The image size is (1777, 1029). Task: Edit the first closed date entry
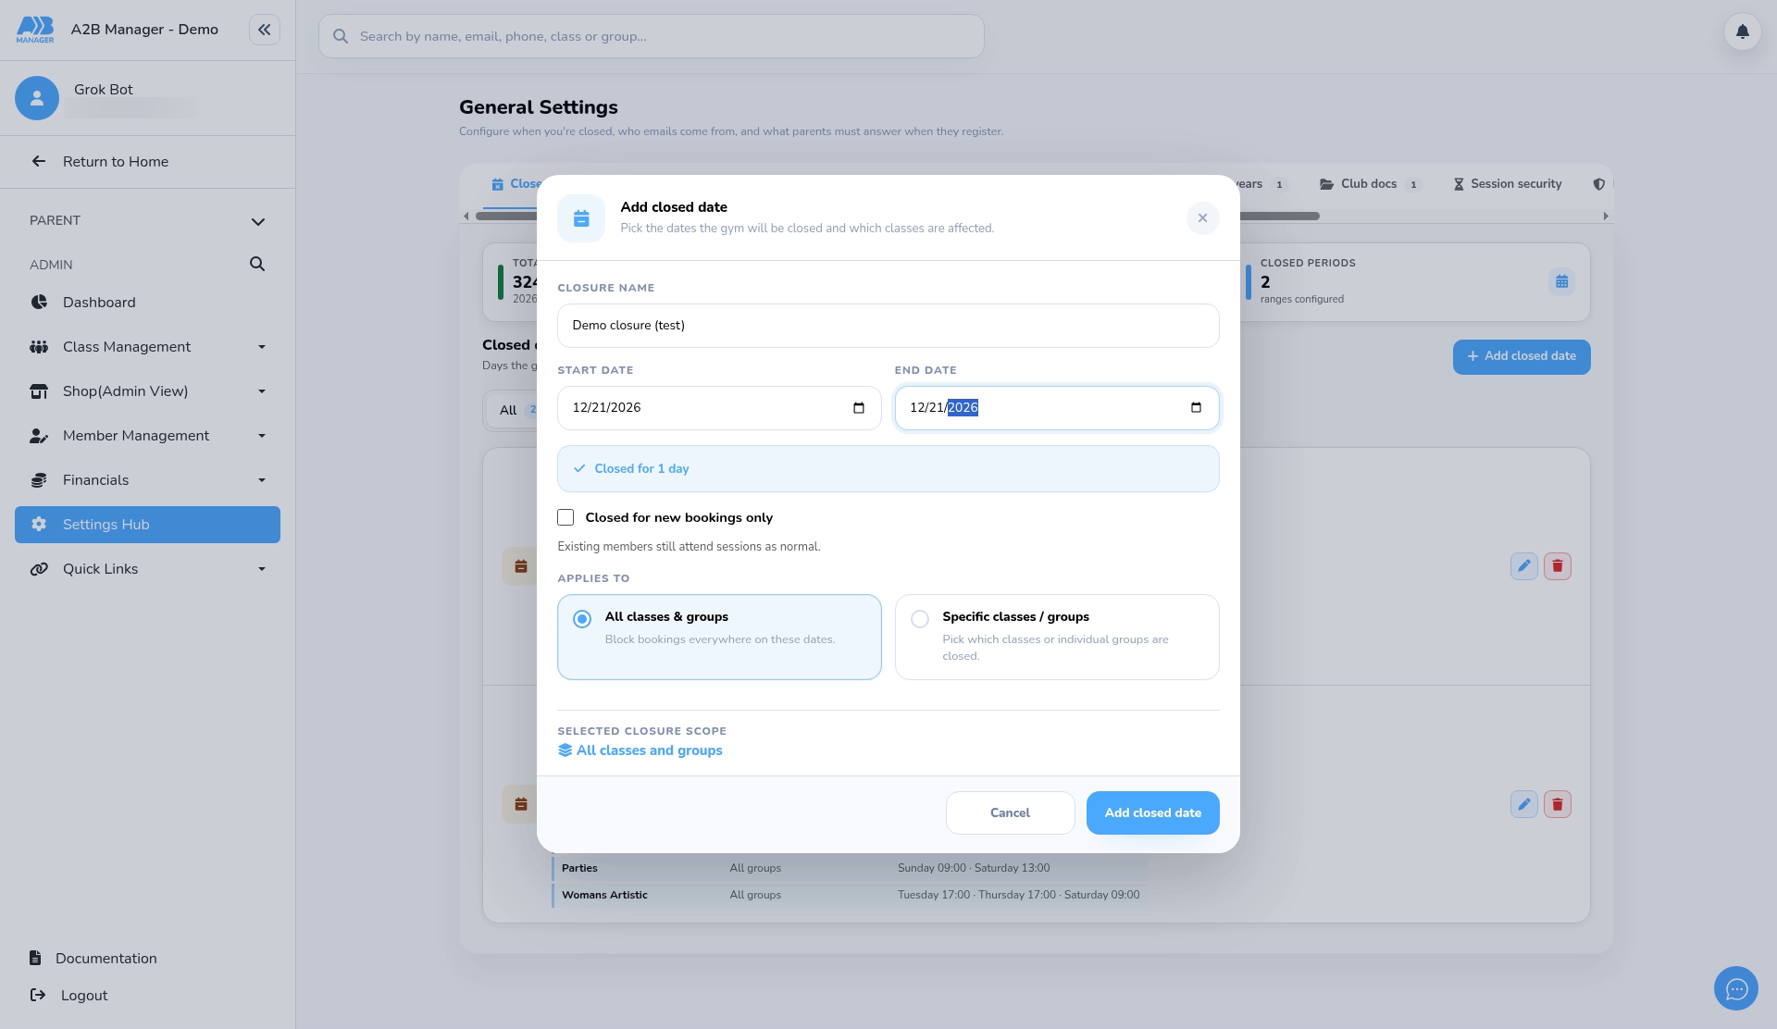1524,566
